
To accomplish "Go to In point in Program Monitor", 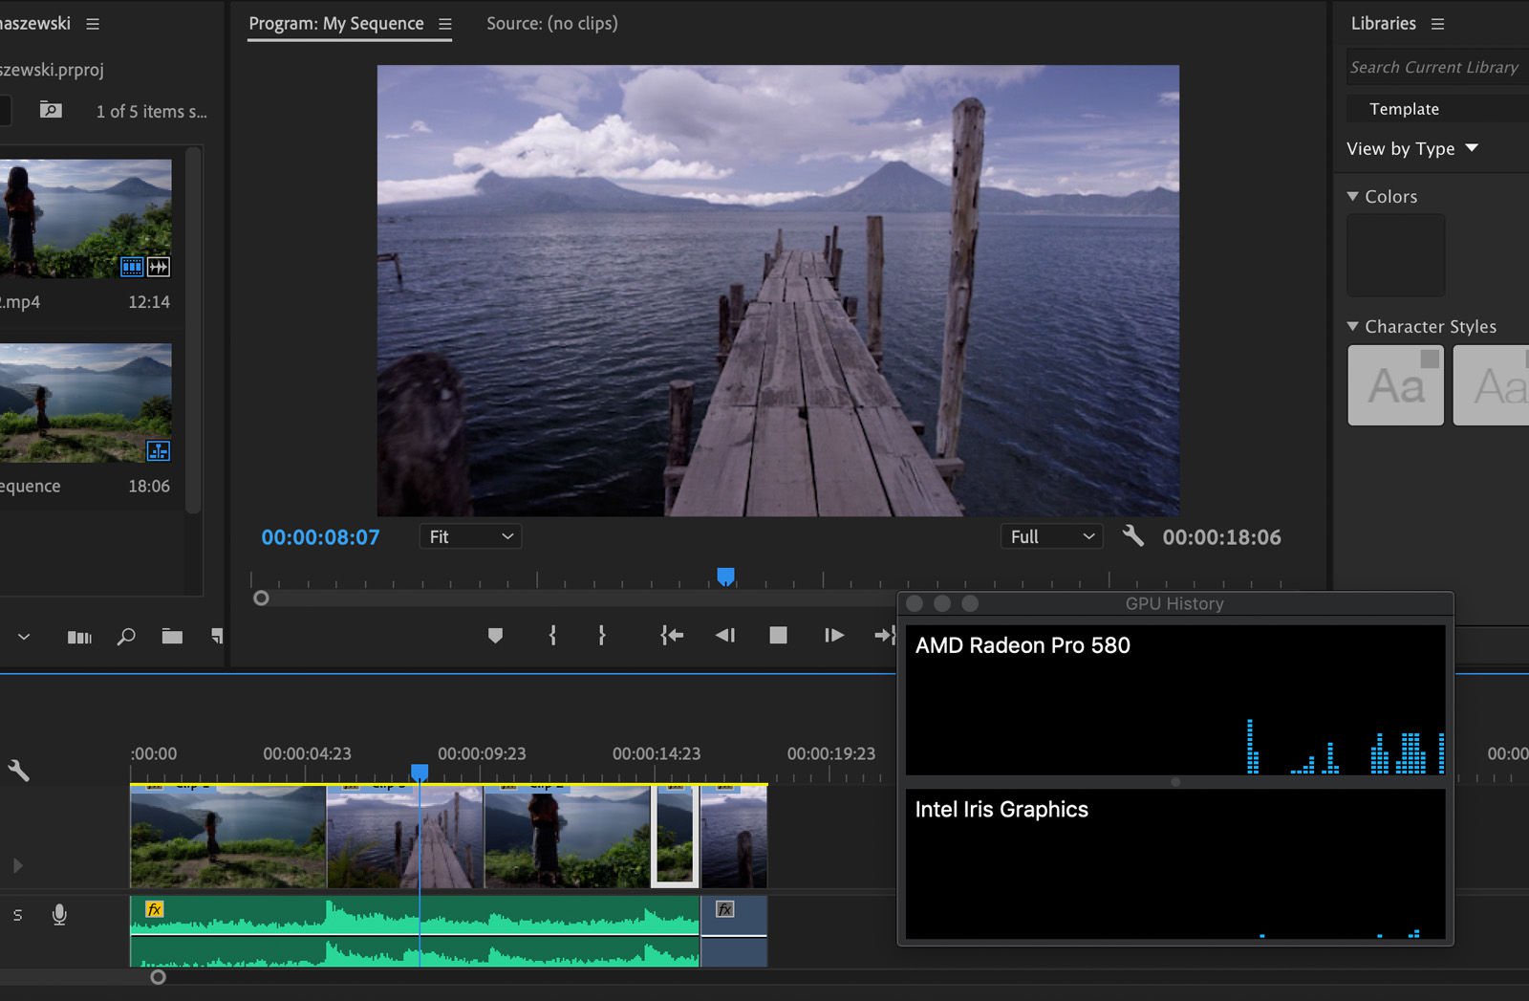I will point(672,635).
